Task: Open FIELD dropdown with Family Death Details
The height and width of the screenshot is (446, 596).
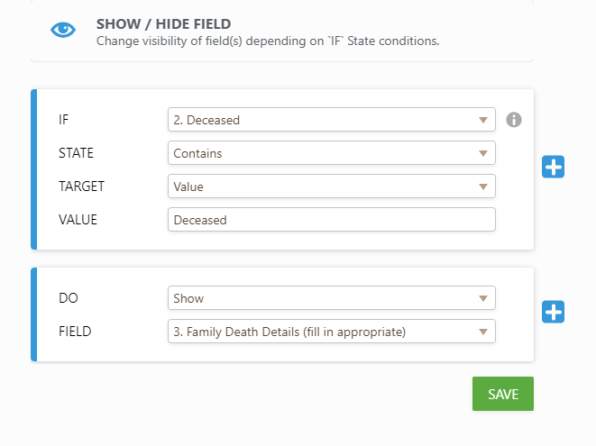Action: click(x=331, y=332)
